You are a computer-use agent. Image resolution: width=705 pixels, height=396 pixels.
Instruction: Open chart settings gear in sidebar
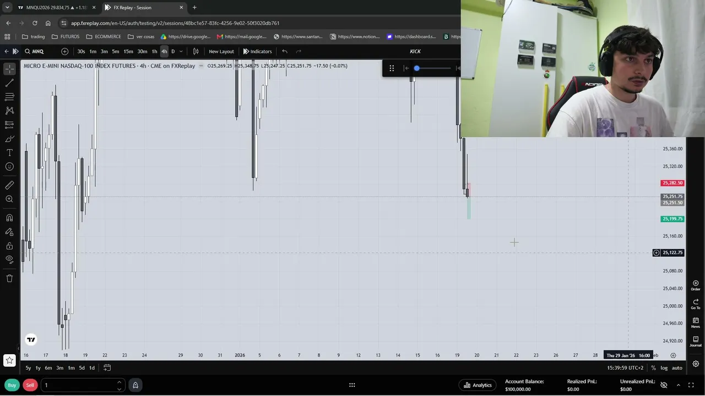pos(696,364)
